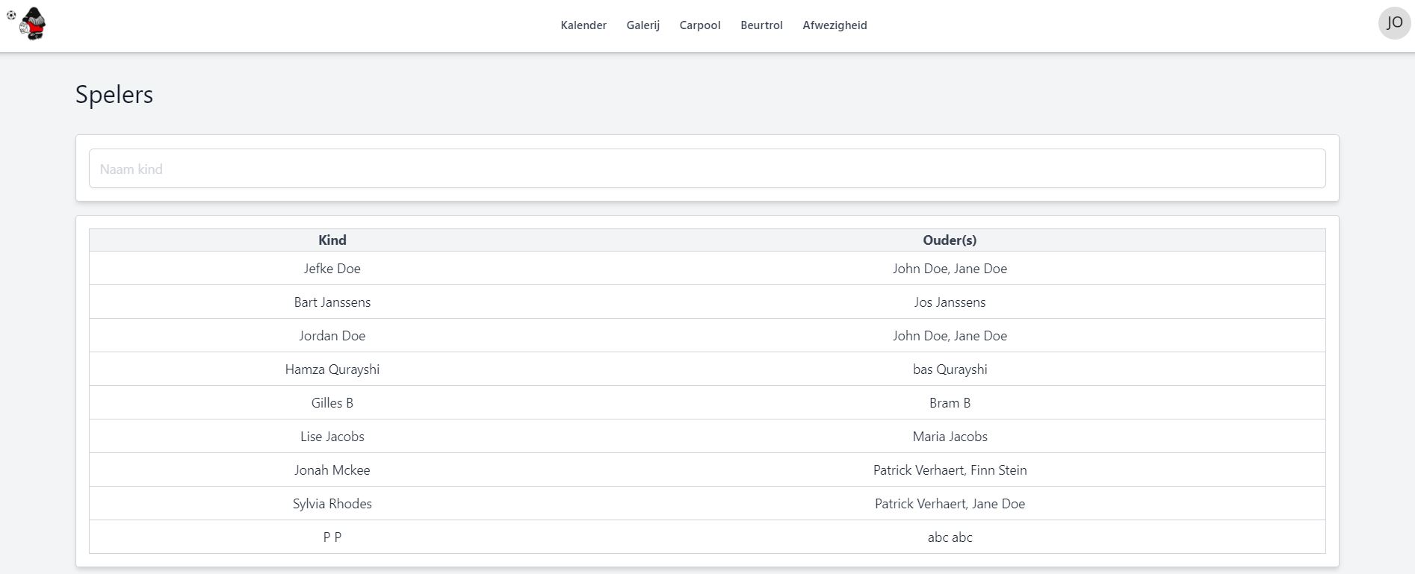Click the abc abc parent cell
This screenshot has width=1415, height=574.
click(949, 537)
